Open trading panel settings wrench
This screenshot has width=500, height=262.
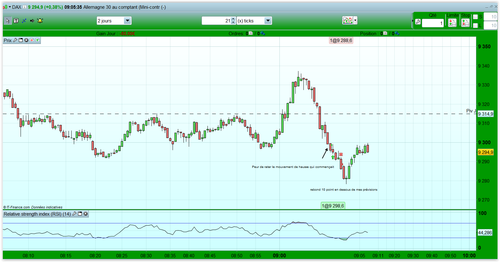tap(418, 22)
